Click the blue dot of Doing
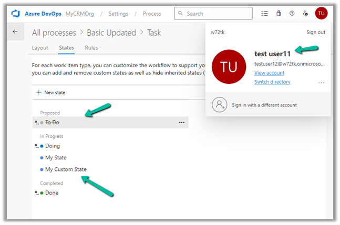 tap(42, 146)
